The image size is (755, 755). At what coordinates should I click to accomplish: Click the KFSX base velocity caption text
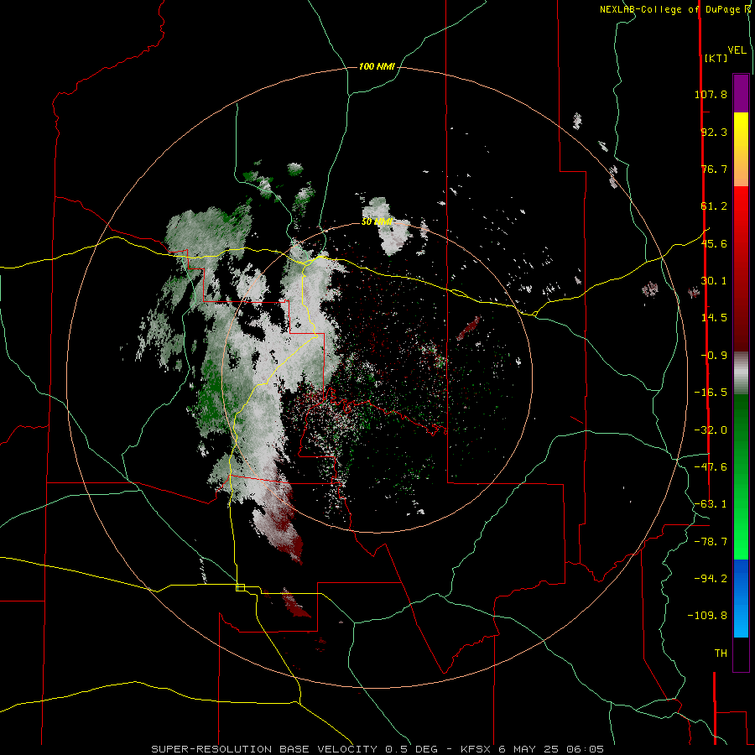377,749
